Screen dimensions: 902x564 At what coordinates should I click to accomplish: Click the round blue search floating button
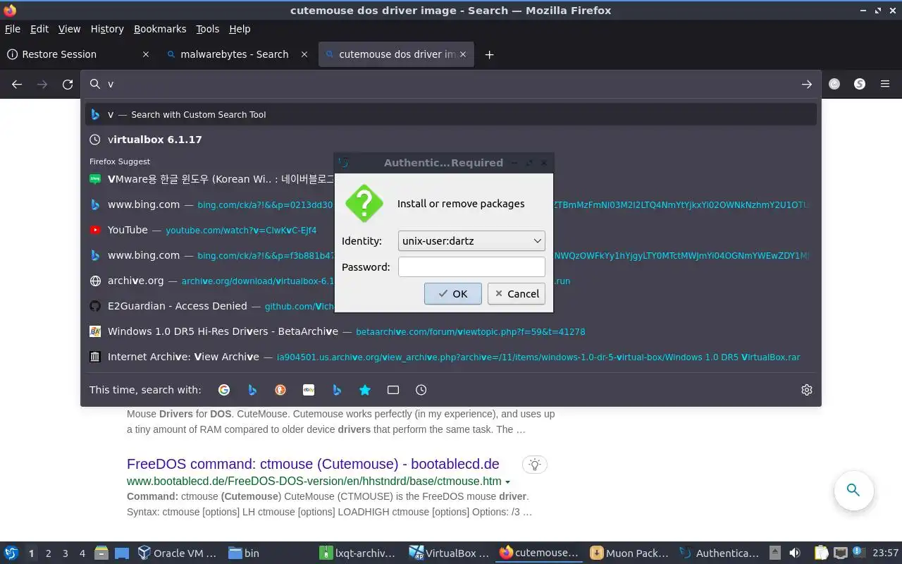(853, 490)
